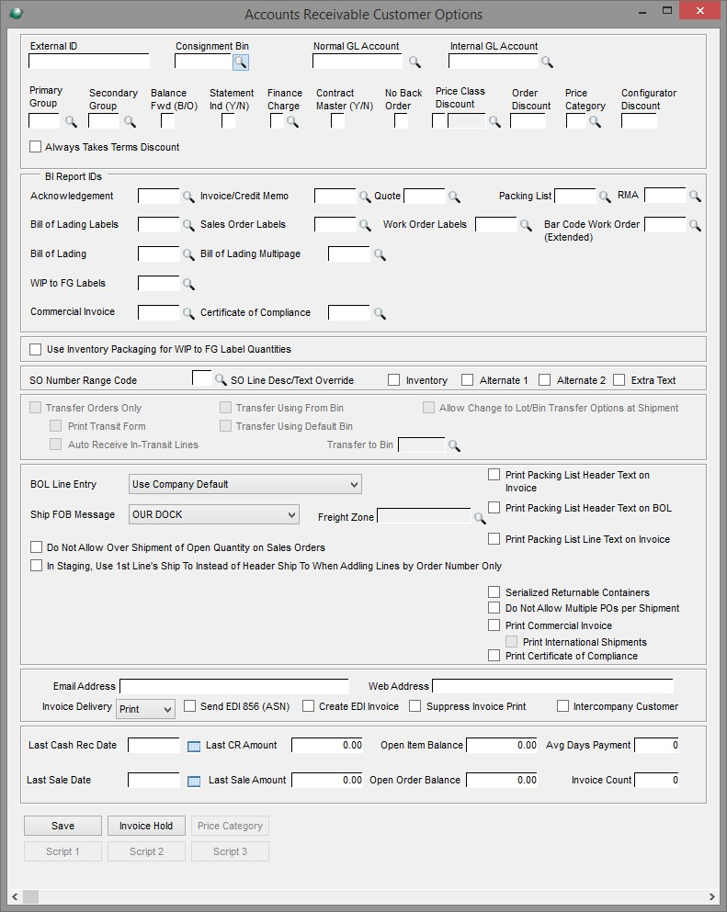The image size is (727, 912).
Task: Click the Invoice Hold button
Action: [x=146, y=826]
